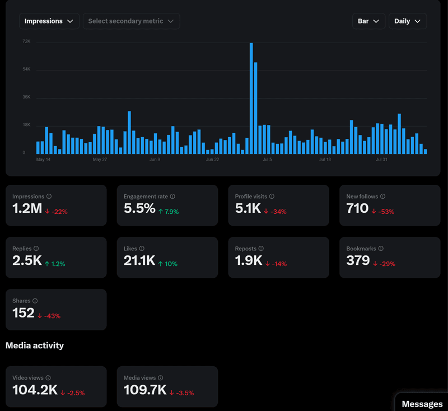Expand the Select secondary metric dropdown
Viewport: 448px width, 411px height.
[131, 21]
